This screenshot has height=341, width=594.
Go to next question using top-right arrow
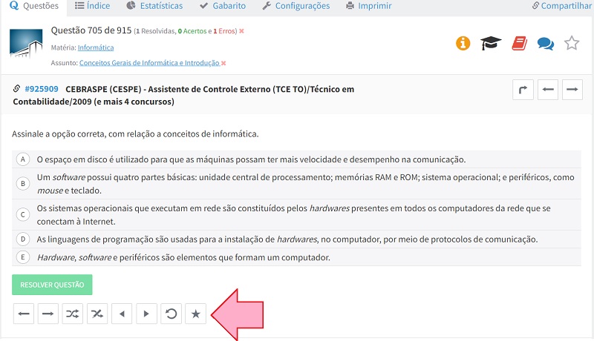572,90
